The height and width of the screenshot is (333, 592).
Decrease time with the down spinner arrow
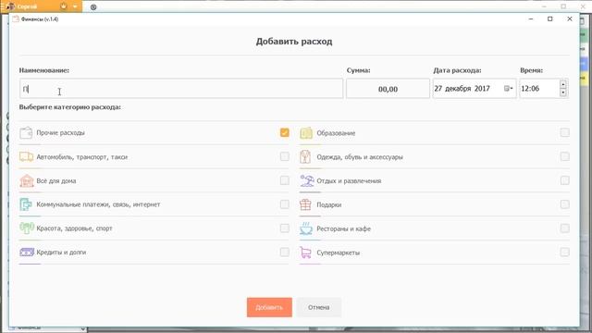tap(563, 92)
